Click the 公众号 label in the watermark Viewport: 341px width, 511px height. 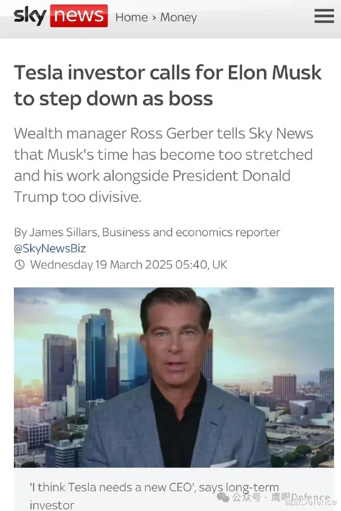click(247, 498)
